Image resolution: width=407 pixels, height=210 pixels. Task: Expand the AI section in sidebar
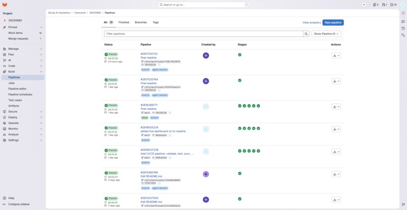tap(23, 60)
